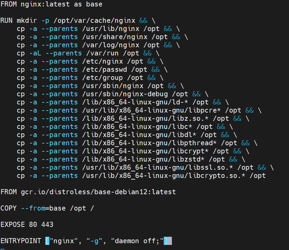Click path '/var/log/nginx'
The width and height of the screenshot is (289, 250).
[x=111, y=45]
